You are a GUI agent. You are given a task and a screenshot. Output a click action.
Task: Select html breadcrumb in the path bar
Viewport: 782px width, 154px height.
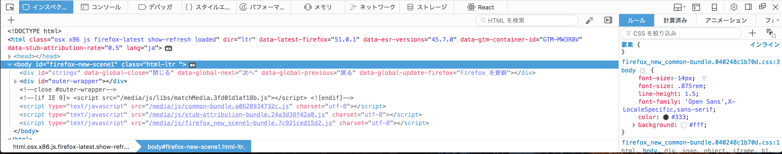coord(71,147)
